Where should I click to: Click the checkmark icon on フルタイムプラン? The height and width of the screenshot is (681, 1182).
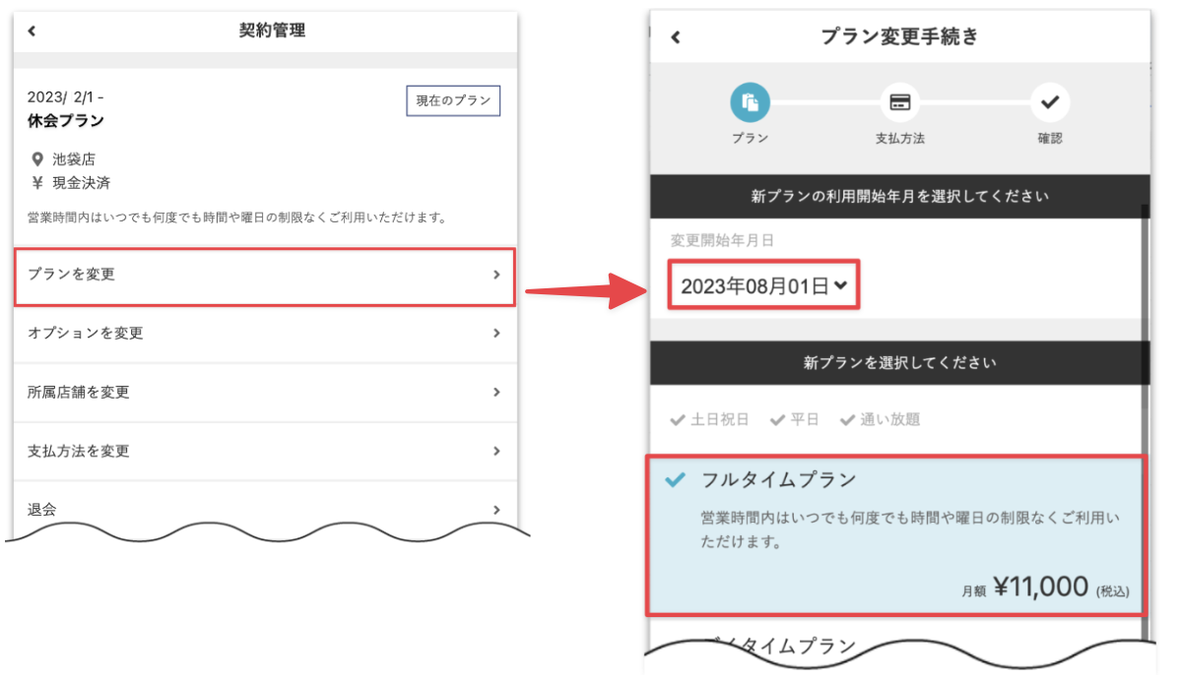point(675,480)
